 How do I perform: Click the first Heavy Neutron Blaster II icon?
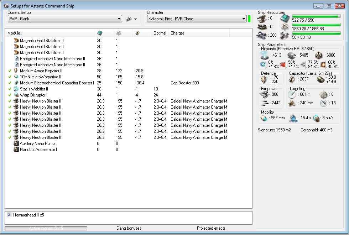pos(16,101)
